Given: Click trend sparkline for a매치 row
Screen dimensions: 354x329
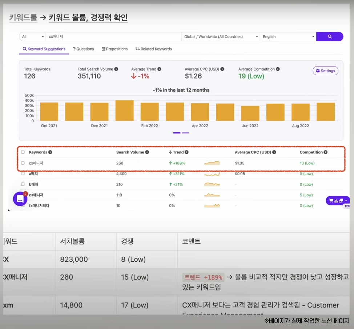Looking at the screenshot, I should pyautogui.click(x=212, y=174).
